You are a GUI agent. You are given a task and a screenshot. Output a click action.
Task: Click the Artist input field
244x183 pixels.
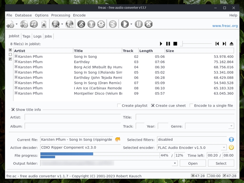coord(73,117)
